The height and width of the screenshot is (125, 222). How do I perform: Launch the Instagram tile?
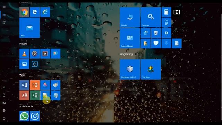point(35,116)
